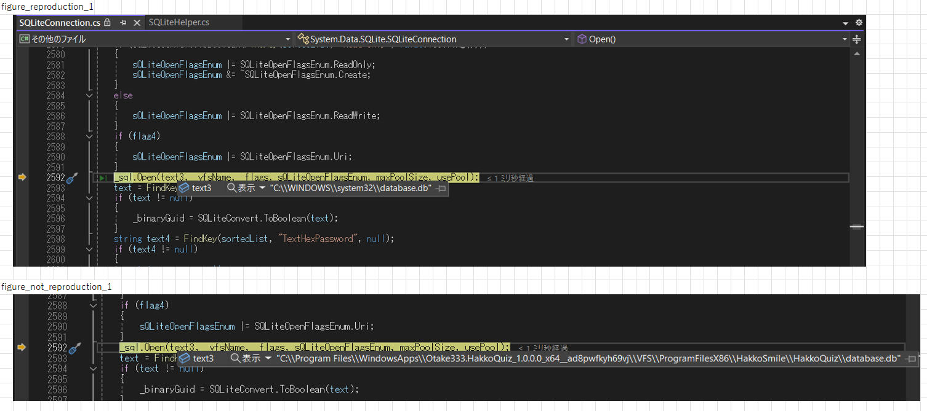Collapse the else block at line 2584
927x411 pixels.
pyautogui.click(x=89, y=95)
